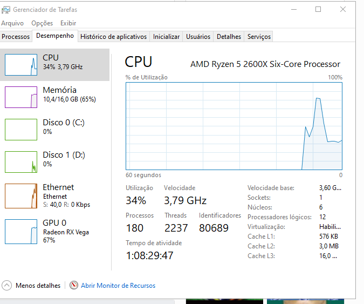The height and width of the screenshot is (304, 364).
Task: Click the Cache L3 label
Action: pyautogui.click(x=261, y=256)
